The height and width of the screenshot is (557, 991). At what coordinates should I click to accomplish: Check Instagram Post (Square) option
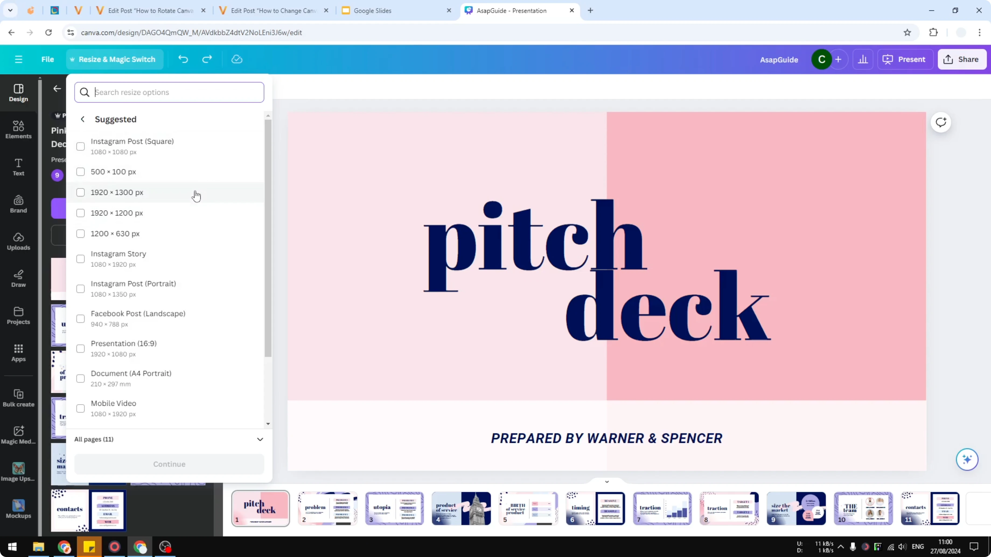pos(81,146)
